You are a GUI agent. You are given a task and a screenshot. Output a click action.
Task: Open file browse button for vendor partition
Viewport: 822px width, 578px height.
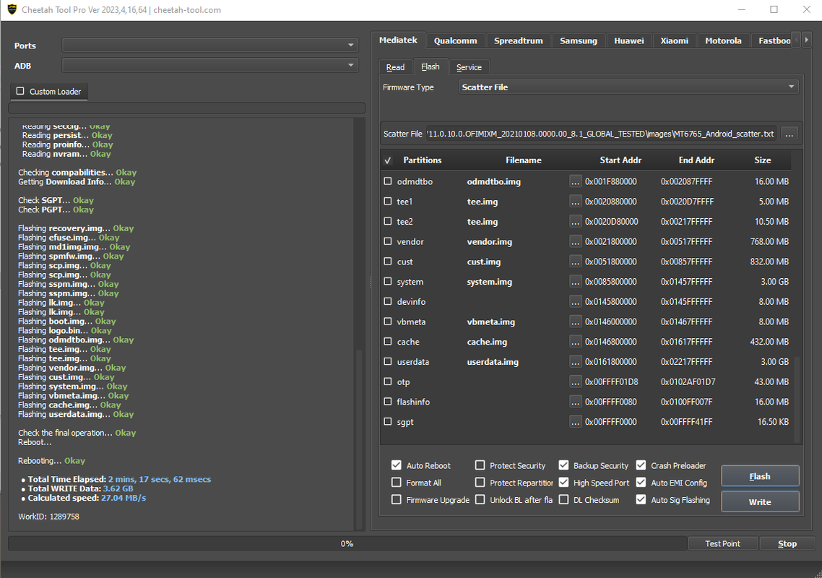575,241
